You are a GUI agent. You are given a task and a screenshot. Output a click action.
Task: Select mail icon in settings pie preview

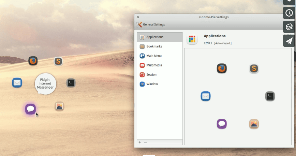206,96
